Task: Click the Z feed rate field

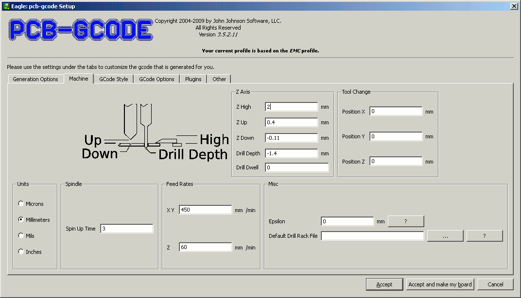Action: tap(206, 247)
